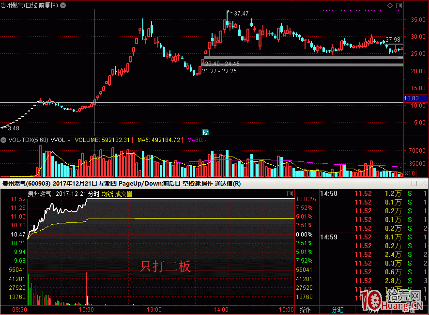Select the 14:59 tick row with 8.1万
The width and height of the screenshot is (429, 315).
373,237
